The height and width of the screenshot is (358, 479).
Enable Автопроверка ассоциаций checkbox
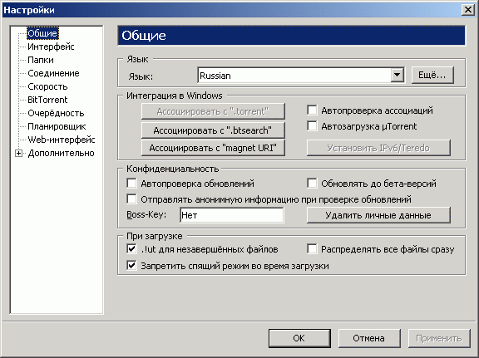(312, 110)
